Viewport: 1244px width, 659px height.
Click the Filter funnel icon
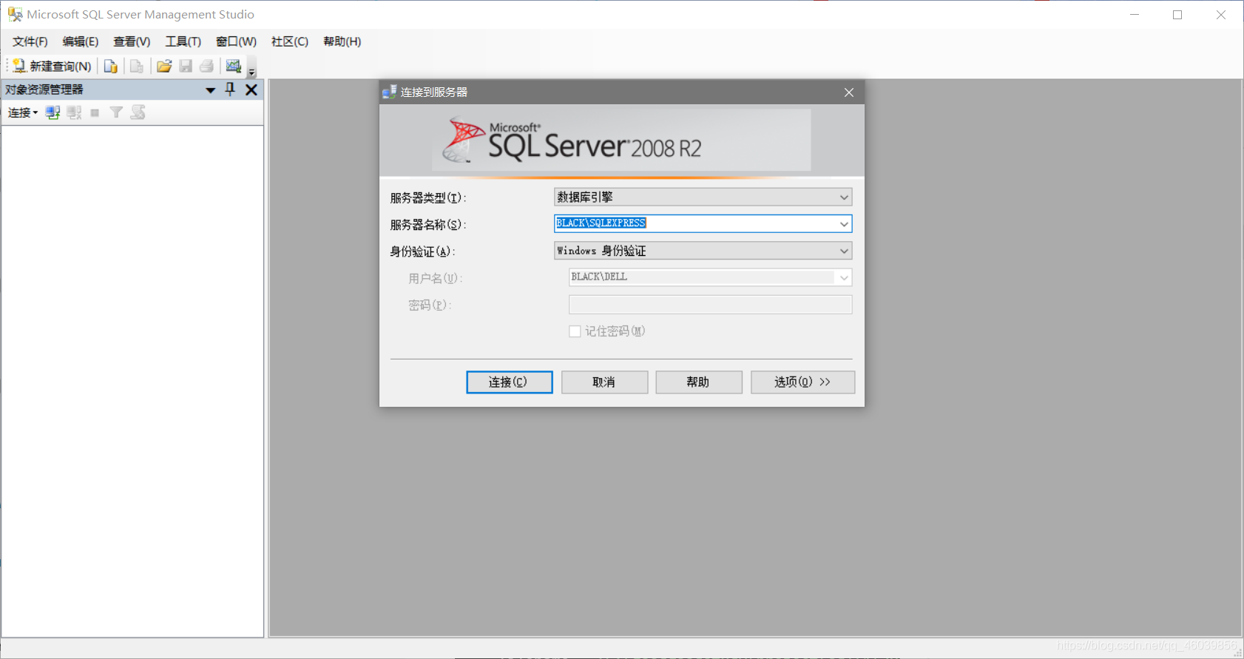[116, 112]
